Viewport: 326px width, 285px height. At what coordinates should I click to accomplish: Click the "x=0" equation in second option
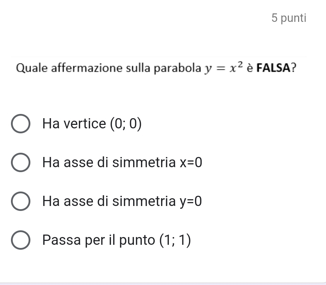point(190,163)
